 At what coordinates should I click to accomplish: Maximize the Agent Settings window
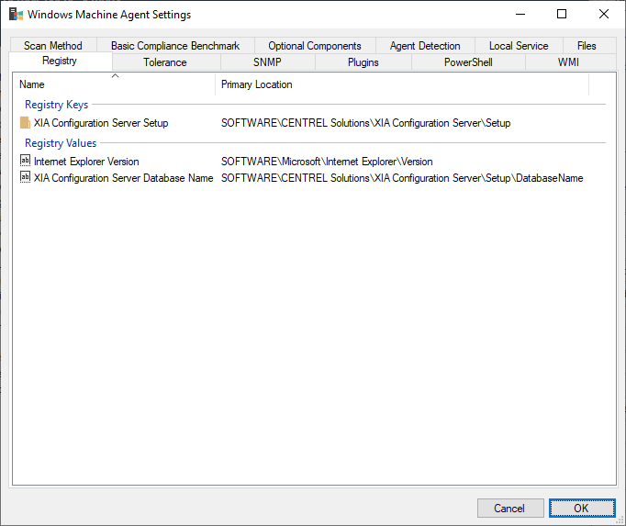click(x=562, y=15)
